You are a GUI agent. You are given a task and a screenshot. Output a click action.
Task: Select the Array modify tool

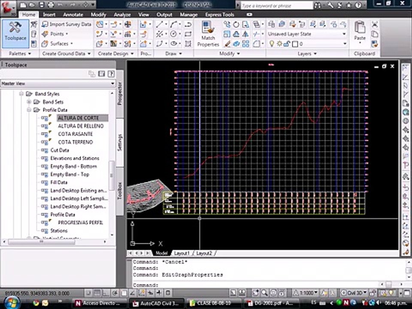click(x=245, y=44)
